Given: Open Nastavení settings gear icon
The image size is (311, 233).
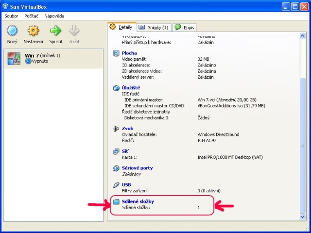Looking at the screenshot, I should [33, 31].
